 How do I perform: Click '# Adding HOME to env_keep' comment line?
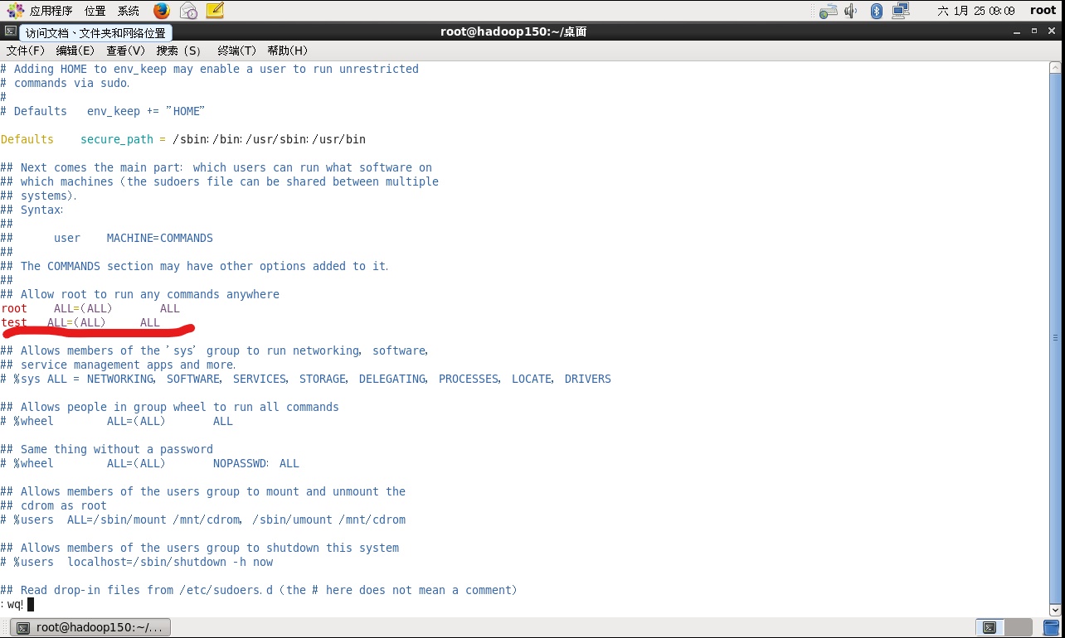209,69
